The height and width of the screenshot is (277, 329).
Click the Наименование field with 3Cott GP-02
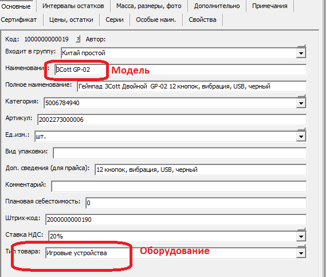[x=181, y=70]
